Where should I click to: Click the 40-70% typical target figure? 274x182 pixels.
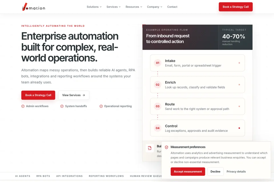pyautogui.click(x=233, y=36)
